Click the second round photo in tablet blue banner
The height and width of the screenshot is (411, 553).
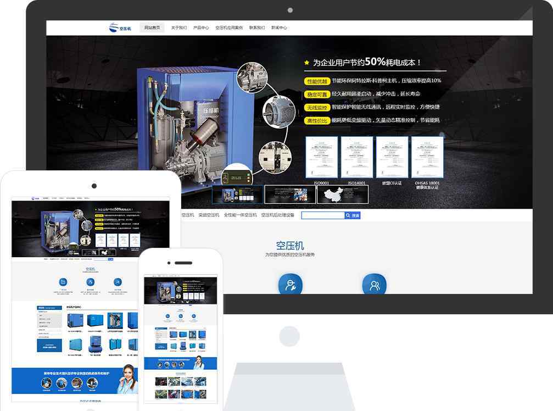[62, 383]
